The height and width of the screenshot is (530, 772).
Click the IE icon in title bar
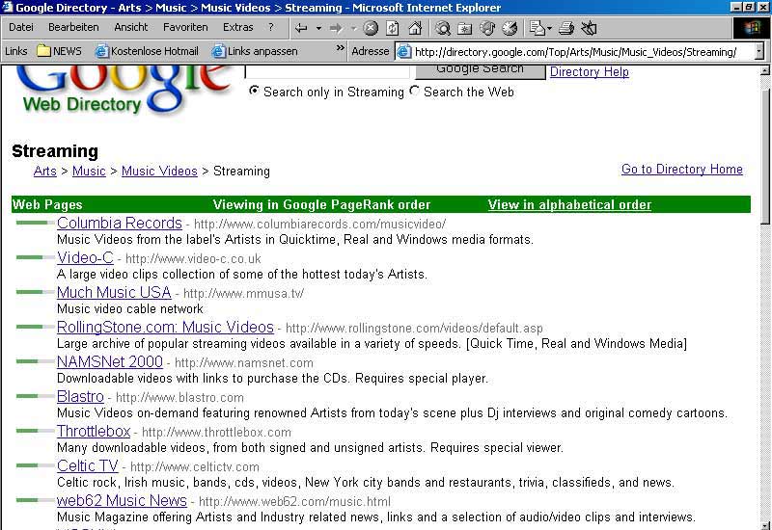(7, 7)
